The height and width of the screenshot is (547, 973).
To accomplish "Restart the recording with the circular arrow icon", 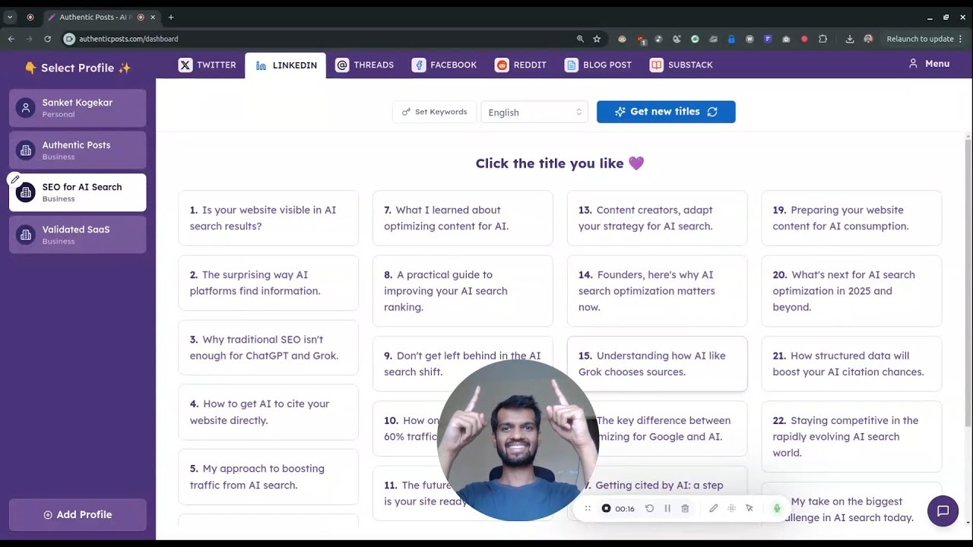I will [649, 508].
